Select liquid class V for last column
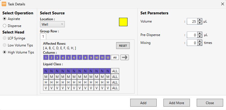Screen dimensions: 226x110 [x=108, y=88]
